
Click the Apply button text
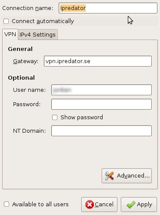click(x=144, y=205)
